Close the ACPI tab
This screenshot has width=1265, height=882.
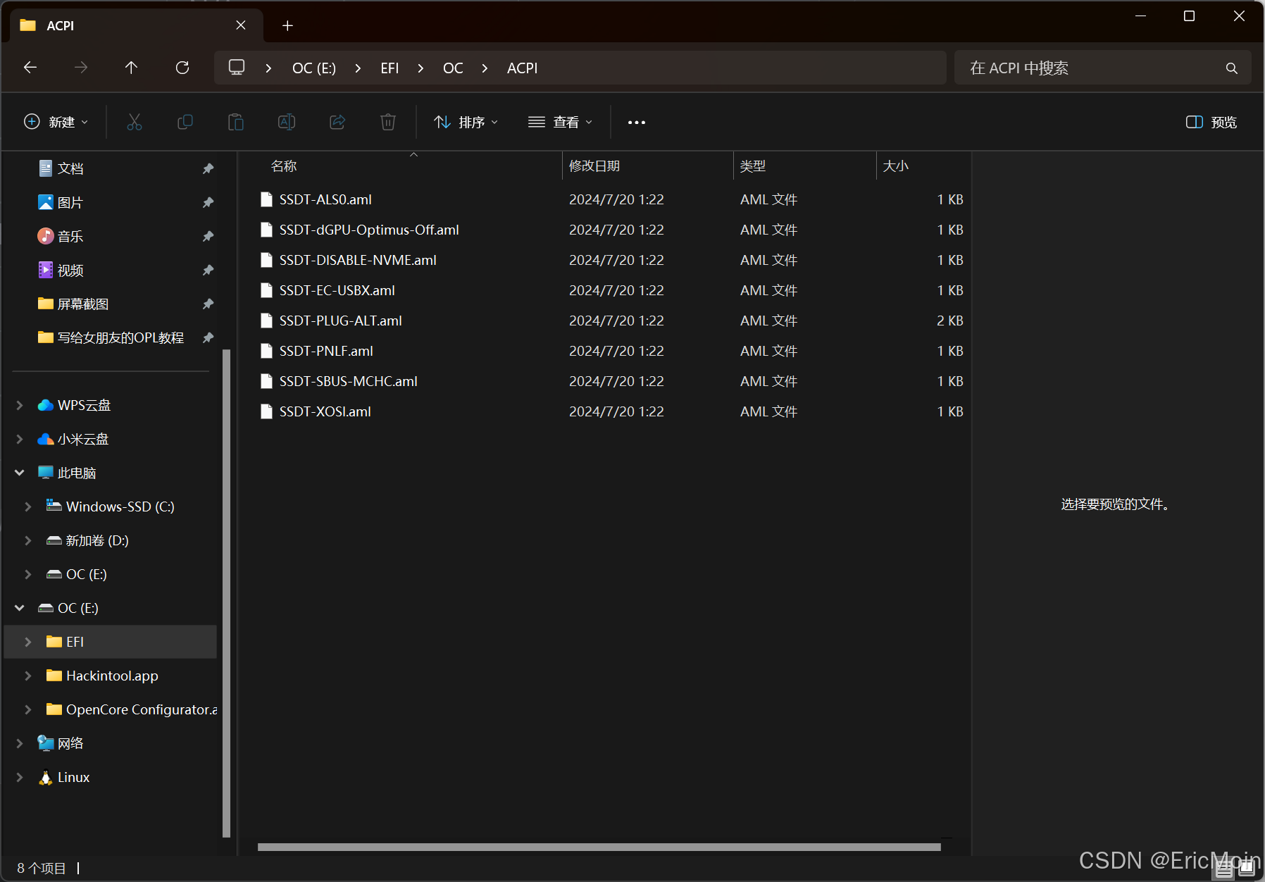coord(241,25)
